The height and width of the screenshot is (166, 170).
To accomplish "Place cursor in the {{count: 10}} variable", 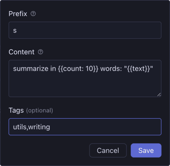I will pyautogui.click(x=78, y=68).
